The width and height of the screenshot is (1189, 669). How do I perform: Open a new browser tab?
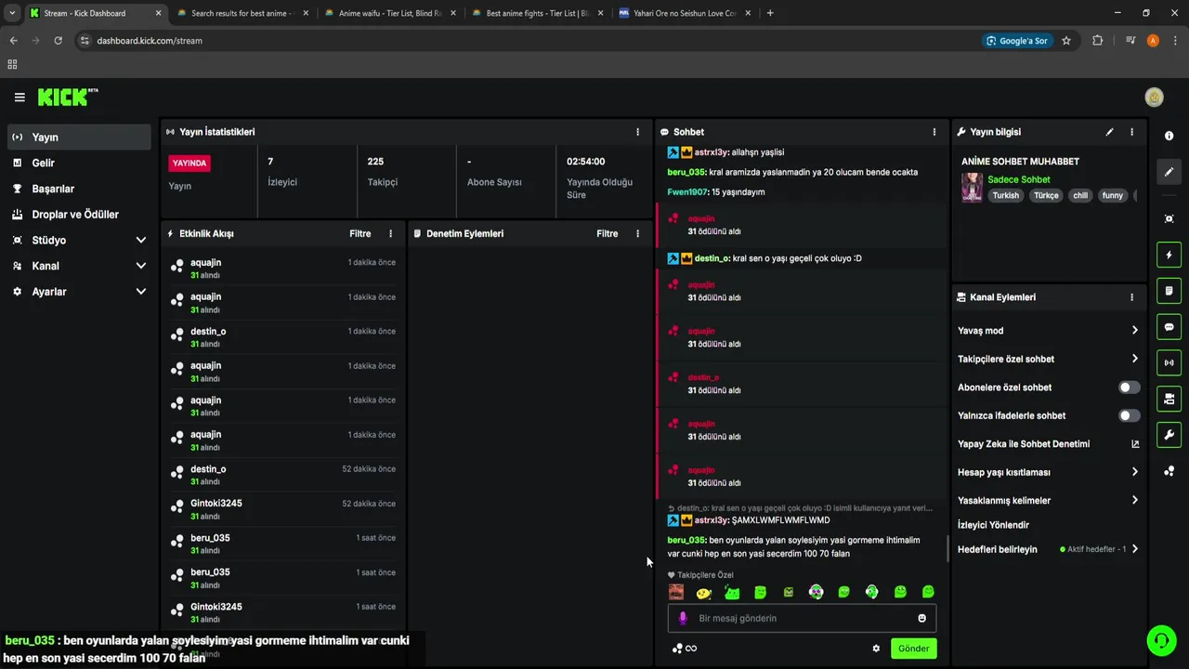(770, 13)
